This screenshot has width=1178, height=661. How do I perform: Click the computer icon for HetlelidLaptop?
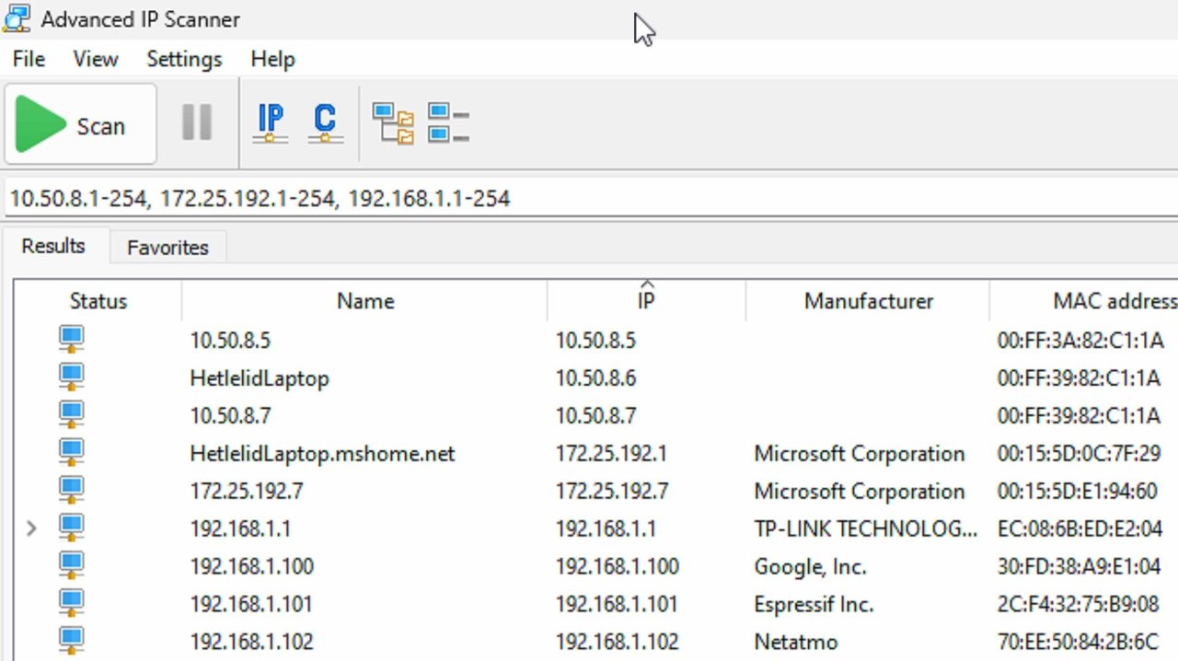pyautogui.click(x=71, y=377)
